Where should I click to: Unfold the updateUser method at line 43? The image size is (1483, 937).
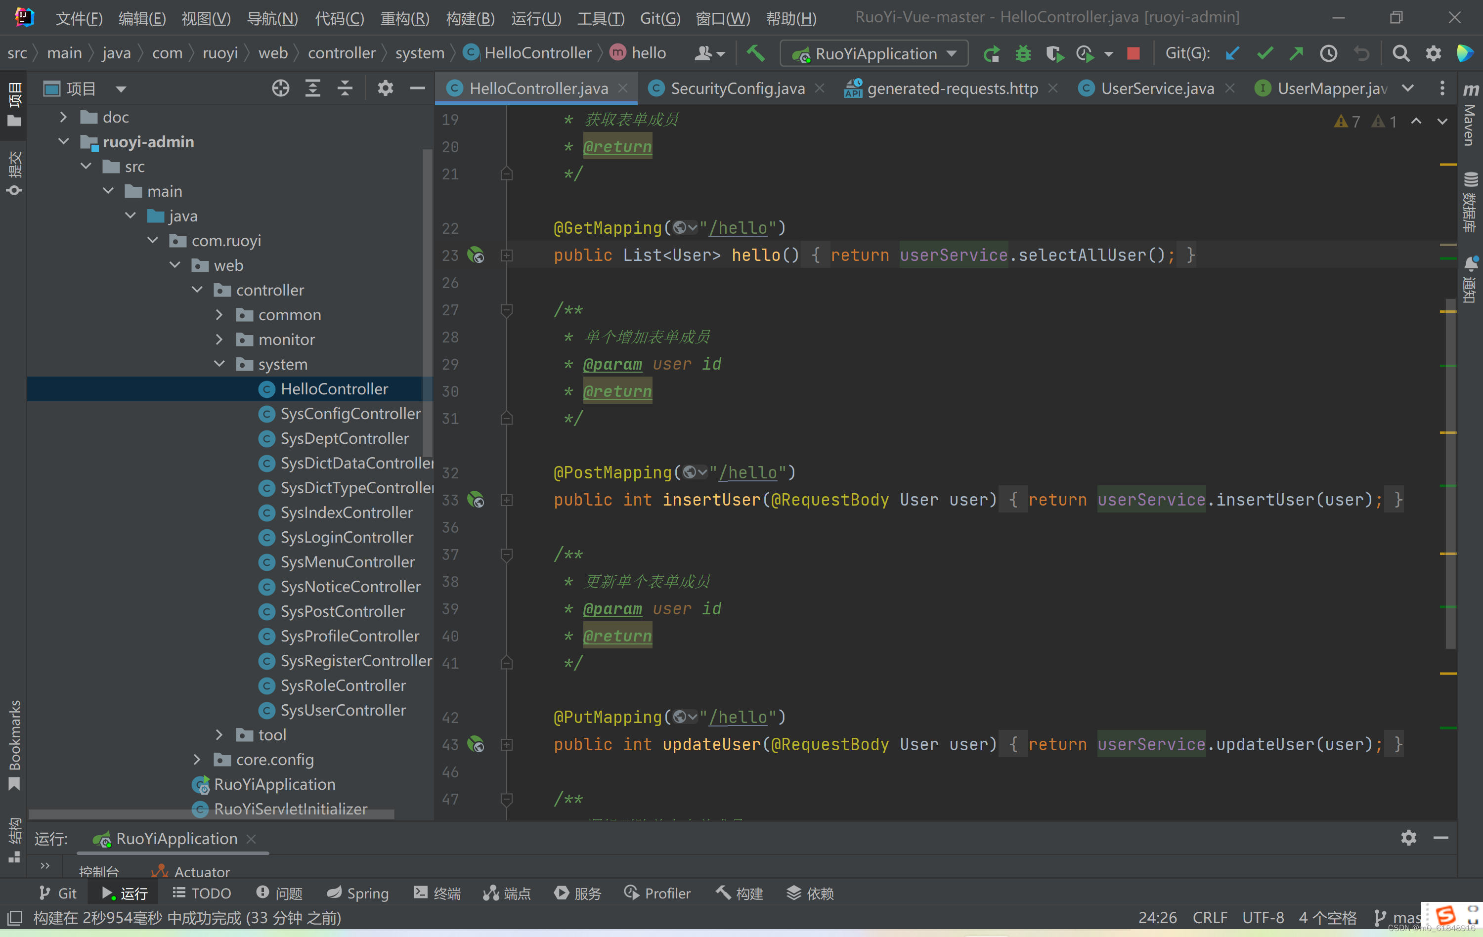pos(506,744)
